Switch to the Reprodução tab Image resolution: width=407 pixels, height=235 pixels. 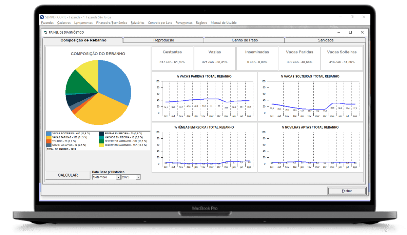pyautogui.click(x=163, y=40)
